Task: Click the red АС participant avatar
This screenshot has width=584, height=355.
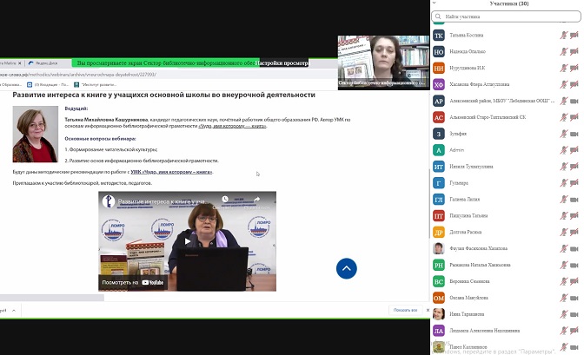Action: coord(439,117)
